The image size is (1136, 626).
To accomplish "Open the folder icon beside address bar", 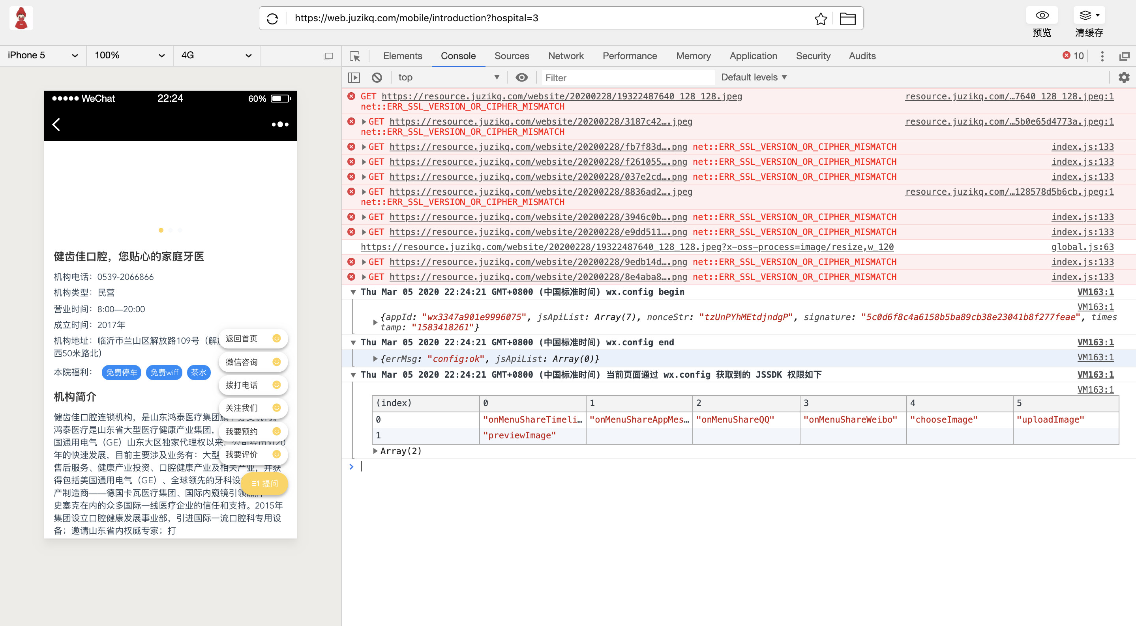I will click(847, 19).
